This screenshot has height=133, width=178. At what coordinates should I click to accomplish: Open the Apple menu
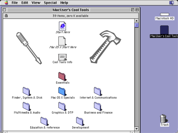pos(6,2)
